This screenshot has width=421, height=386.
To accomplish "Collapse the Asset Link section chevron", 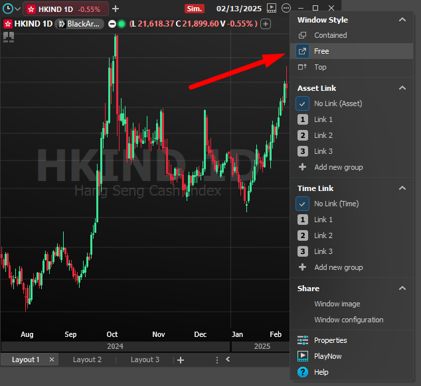I will point(402,88).
